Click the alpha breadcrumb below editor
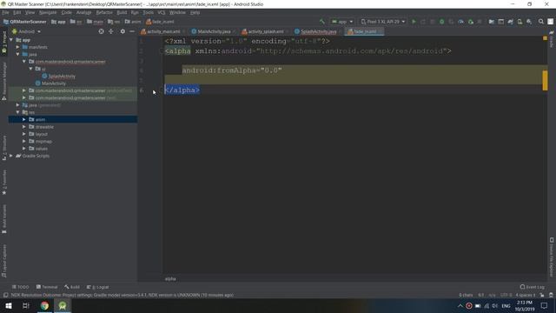The width and height of the screenshot is (556, 313). click(170, 279)
